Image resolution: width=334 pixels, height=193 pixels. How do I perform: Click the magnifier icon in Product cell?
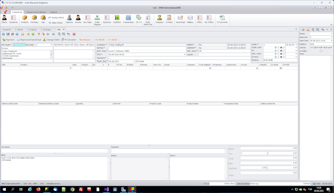(70, 68)
